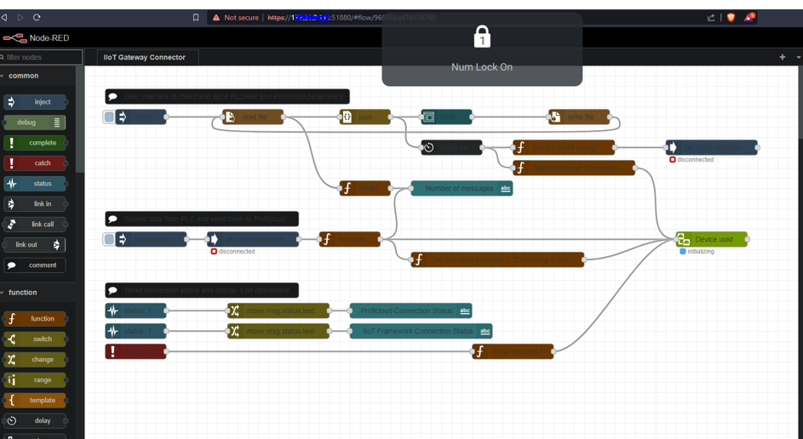Viewport: 803px width, 439px height.
Task: Click the bookmark icon in address bar
Action: coord(196,17)
